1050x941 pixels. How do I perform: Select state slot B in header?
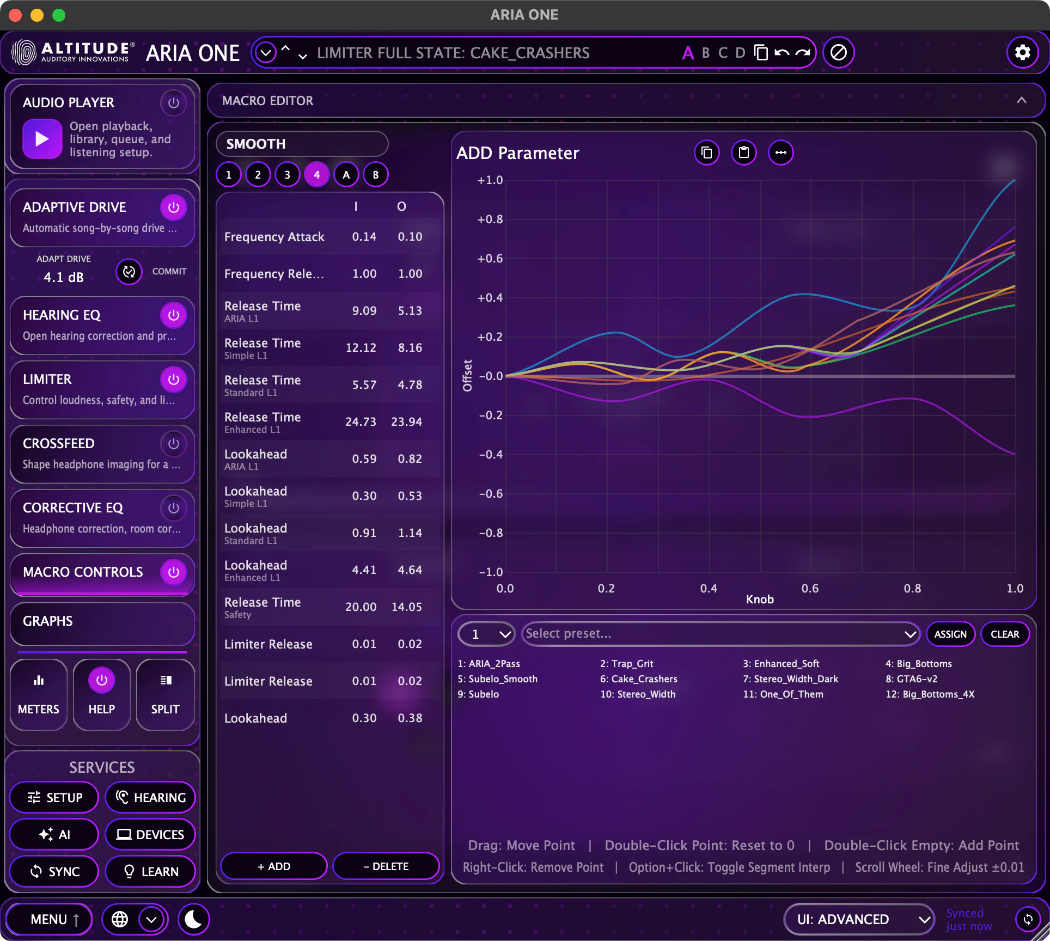click(x=706, y=53)
